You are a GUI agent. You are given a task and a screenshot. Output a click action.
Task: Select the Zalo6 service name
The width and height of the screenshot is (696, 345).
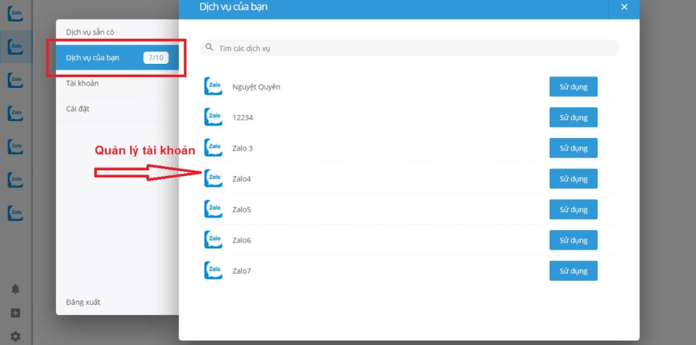(x=241, y=240)
